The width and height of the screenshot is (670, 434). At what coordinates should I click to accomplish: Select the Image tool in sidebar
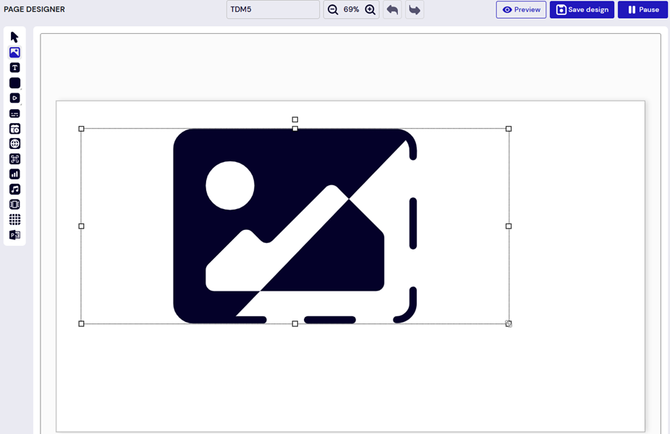tap(14, 51)
